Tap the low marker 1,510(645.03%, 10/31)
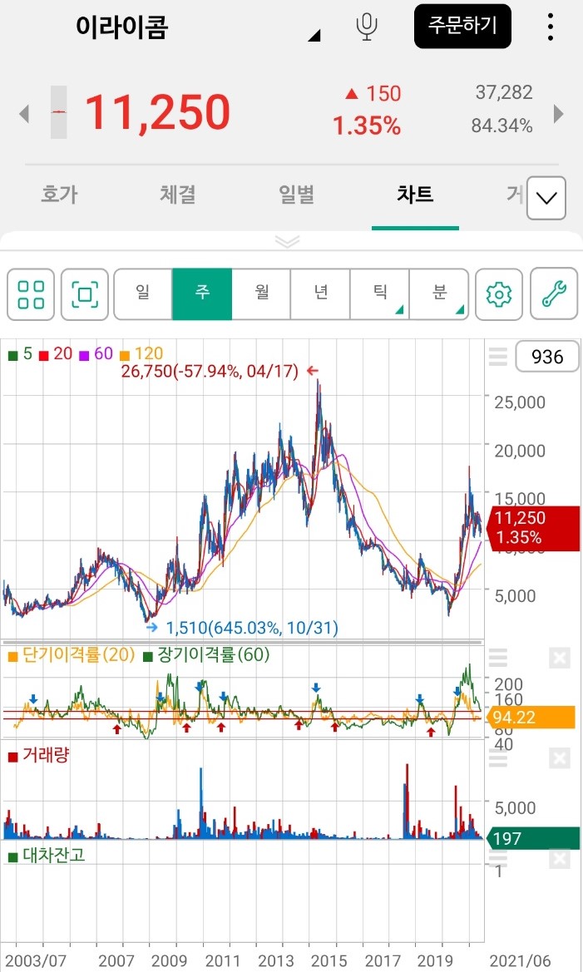Screen dimensions: 583x972 pos(252,628)
